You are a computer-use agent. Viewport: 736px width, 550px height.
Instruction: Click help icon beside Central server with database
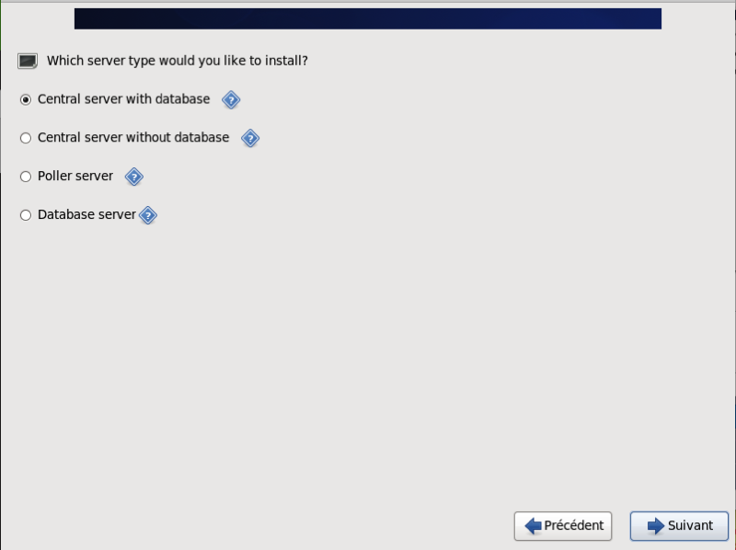tap(231, 99)
